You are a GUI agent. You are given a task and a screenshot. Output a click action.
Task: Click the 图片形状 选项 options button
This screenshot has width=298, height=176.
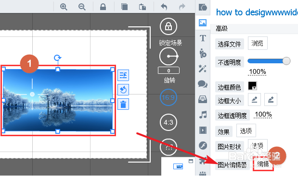(258, 146)
